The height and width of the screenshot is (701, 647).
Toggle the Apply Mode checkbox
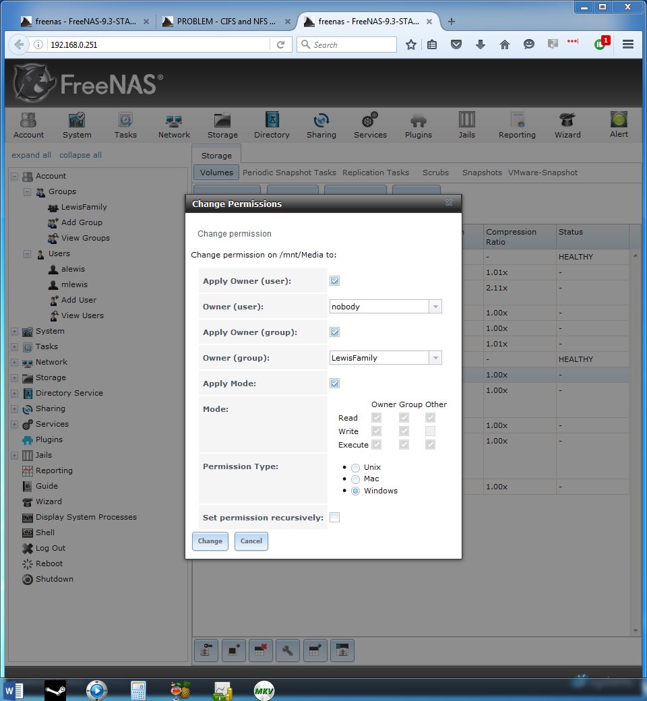(334, 383)
